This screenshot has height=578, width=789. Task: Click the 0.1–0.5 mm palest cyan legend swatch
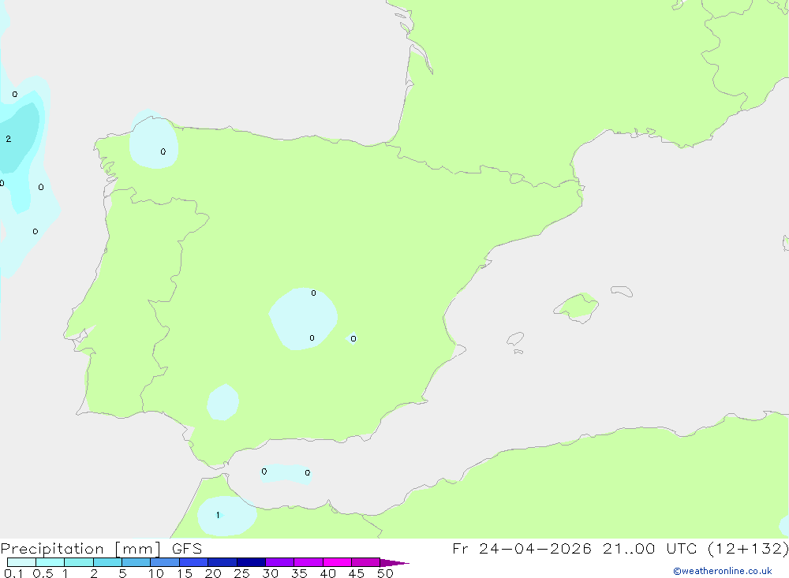(21, 562)
